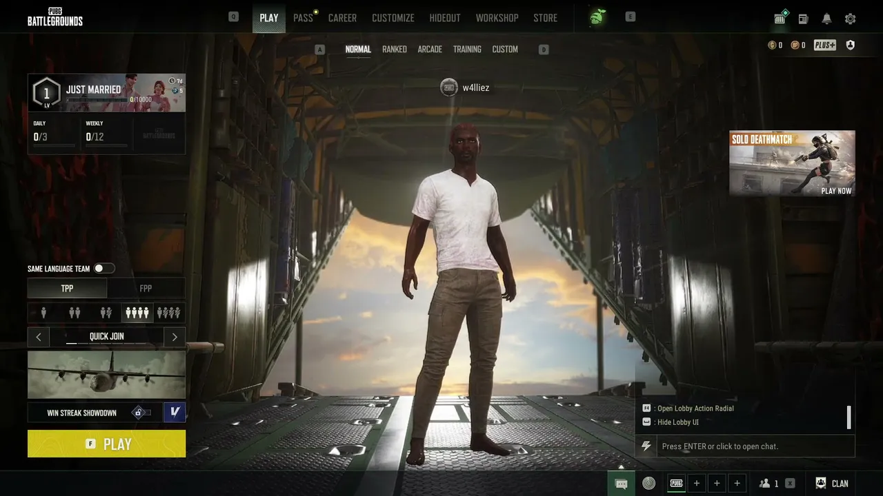Open the PASS tab
This screenshot has height=496, width=883.
click(304, 18)
